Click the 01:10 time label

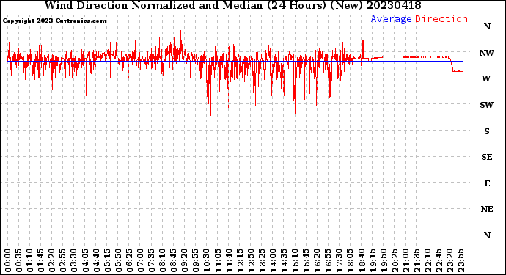(29, 260)
